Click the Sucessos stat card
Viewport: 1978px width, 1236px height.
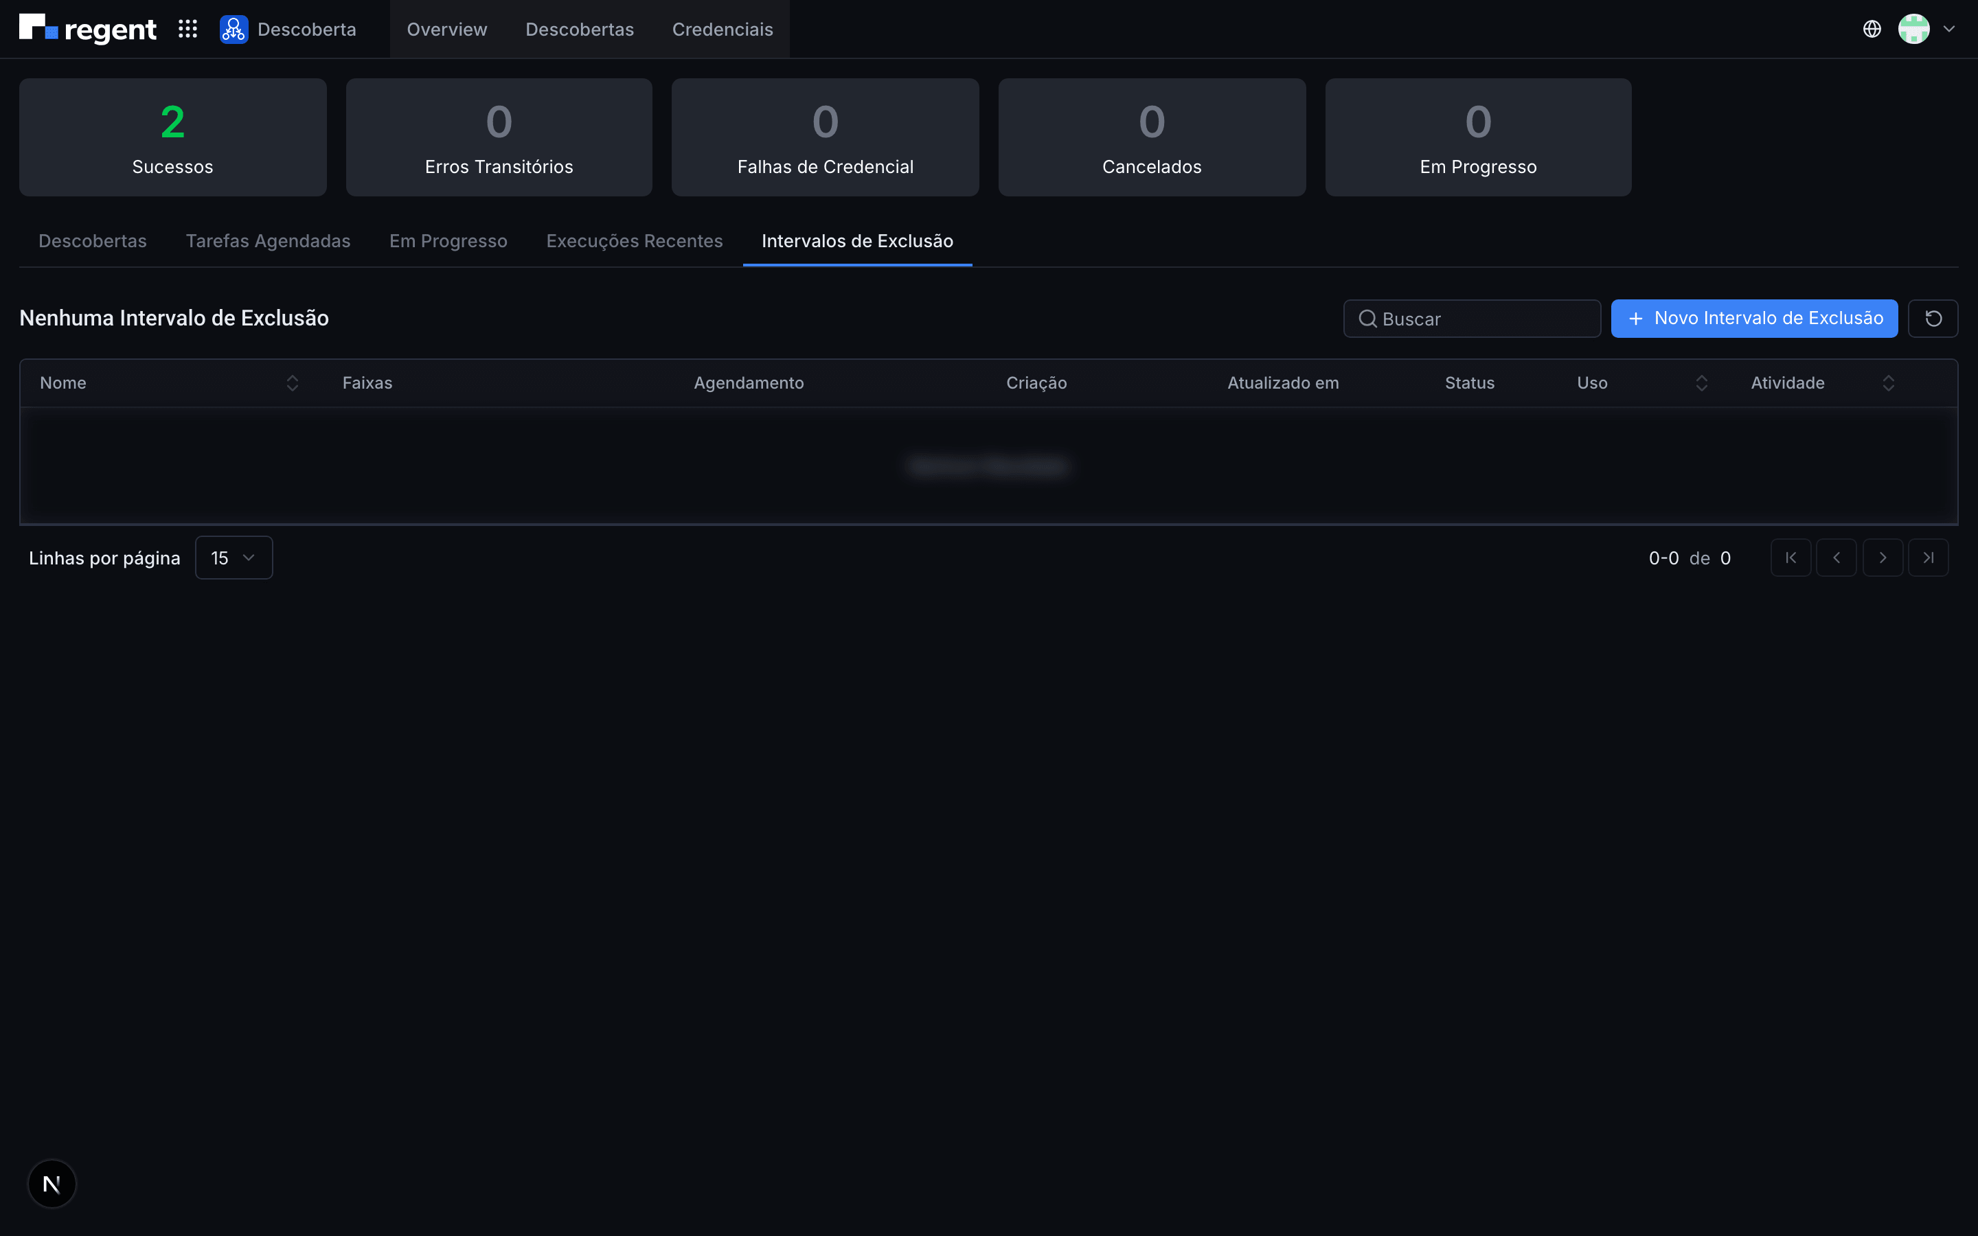point(172,137)
